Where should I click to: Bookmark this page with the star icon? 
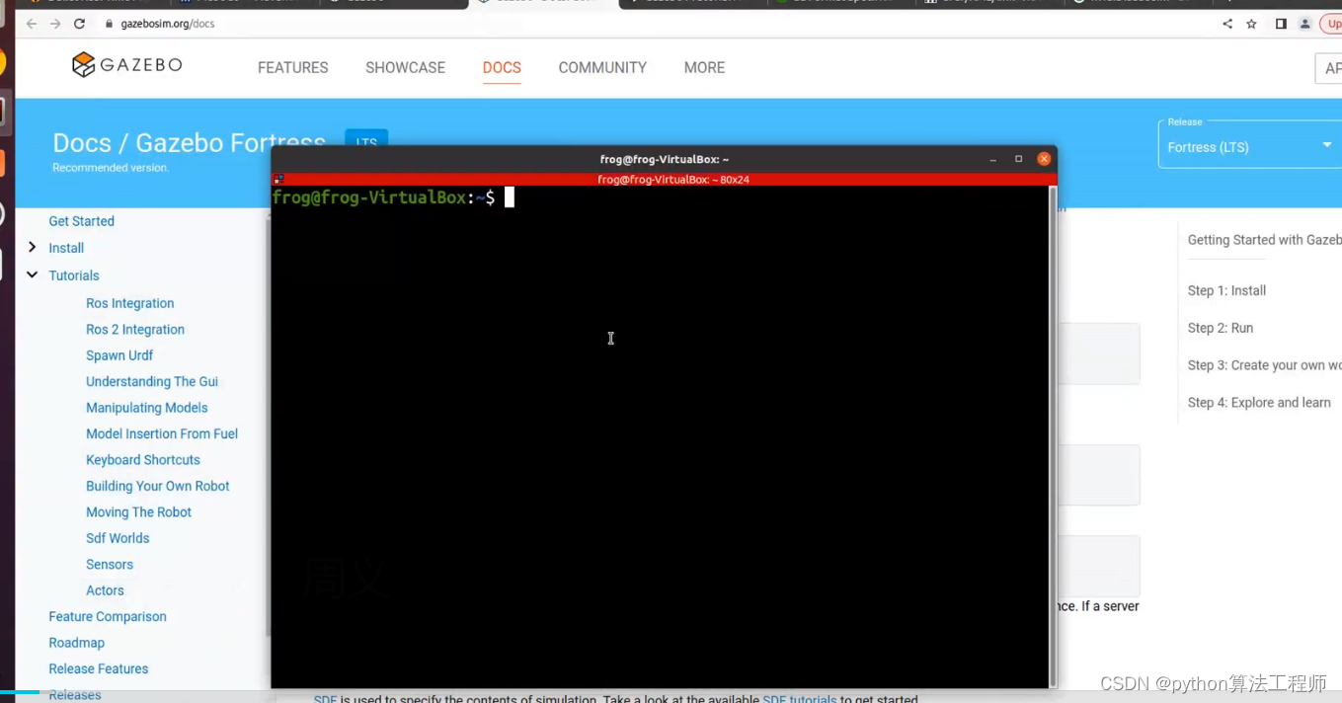pos(1251,24)
